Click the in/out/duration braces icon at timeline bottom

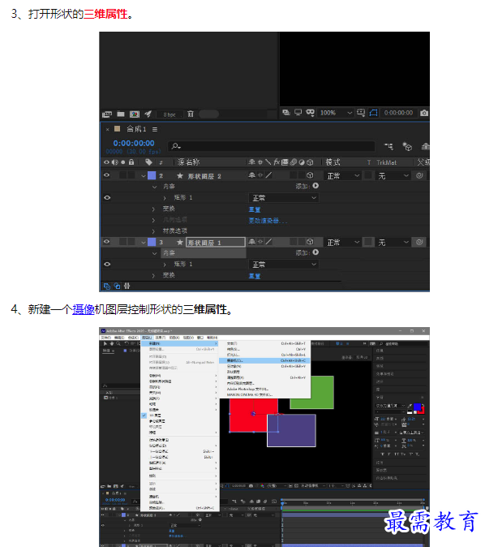click(x=127, y=286)
